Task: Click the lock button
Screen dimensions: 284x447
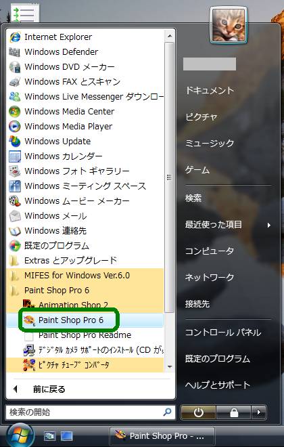Action: pos(234,412)
